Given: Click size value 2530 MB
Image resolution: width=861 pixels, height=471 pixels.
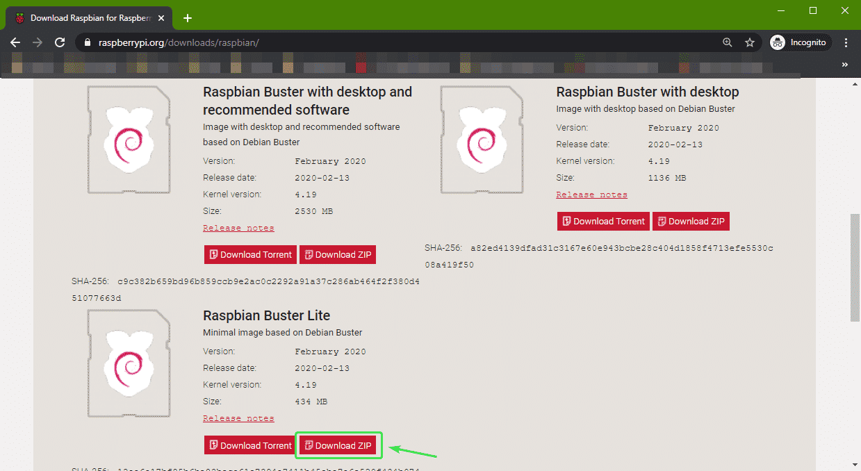Looking at the screenshot, I should click(x=313, y=211).
